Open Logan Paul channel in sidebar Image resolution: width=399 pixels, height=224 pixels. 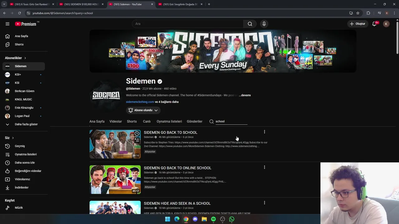(24, 116)
